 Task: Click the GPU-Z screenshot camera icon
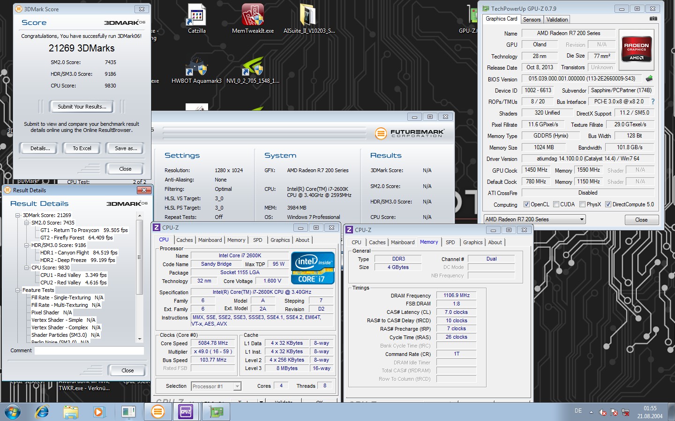pyautogui.click(x=653, y=19)
